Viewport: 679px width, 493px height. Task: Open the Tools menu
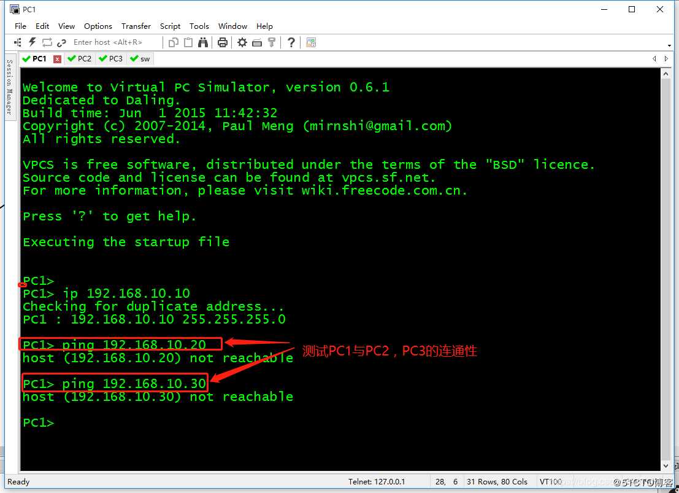pos(199,26)
